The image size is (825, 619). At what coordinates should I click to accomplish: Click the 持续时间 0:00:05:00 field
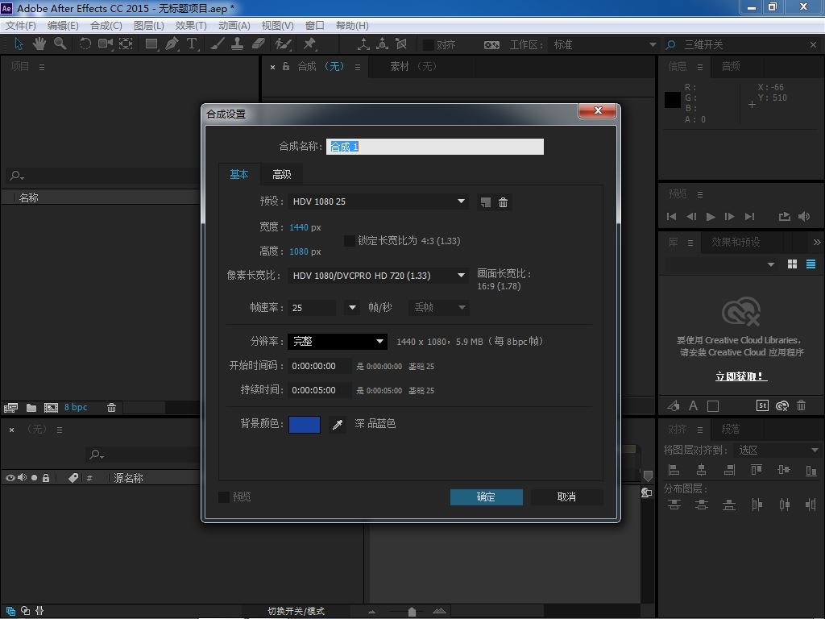[320, 390]
